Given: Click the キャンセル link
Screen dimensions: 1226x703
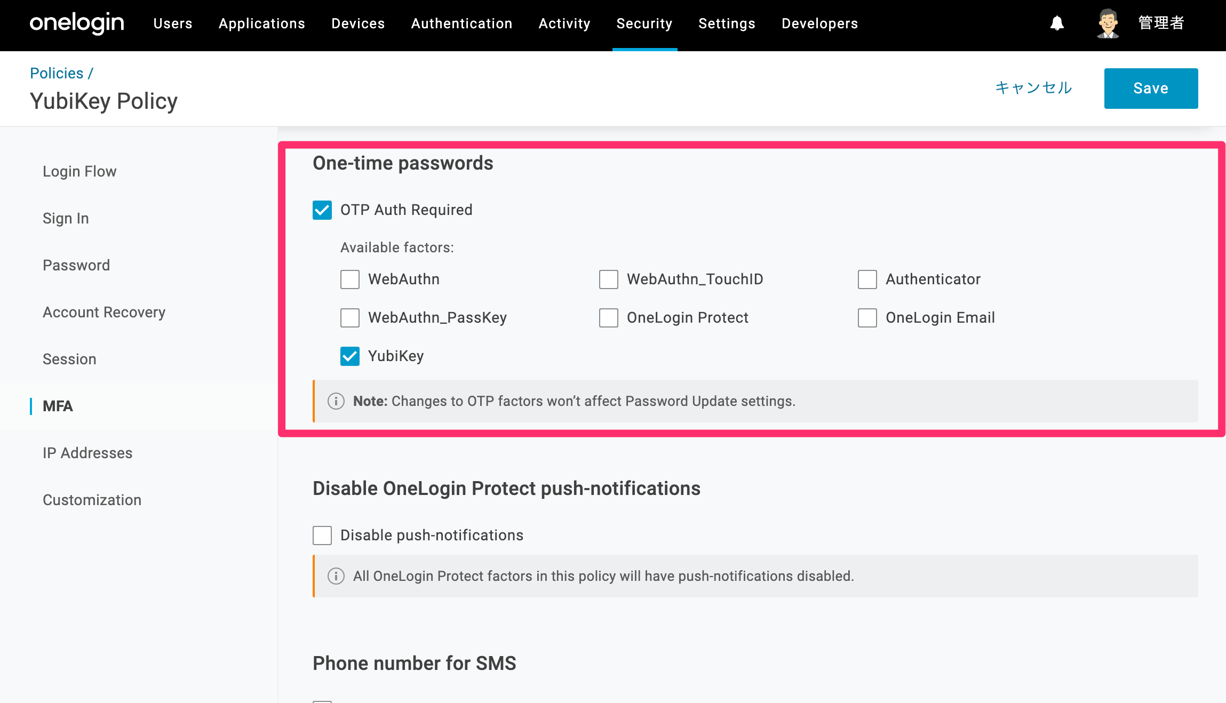Looking at the screenshot, I should (x=1034, y=88).
